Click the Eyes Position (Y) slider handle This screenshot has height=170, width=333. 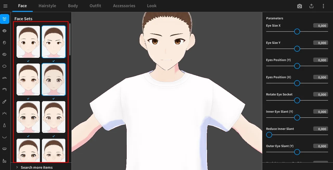pos(297,66)
